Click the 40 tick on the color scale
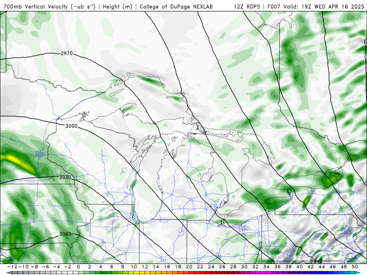Viewport: 367px width, 275px height. pos(300,267)
